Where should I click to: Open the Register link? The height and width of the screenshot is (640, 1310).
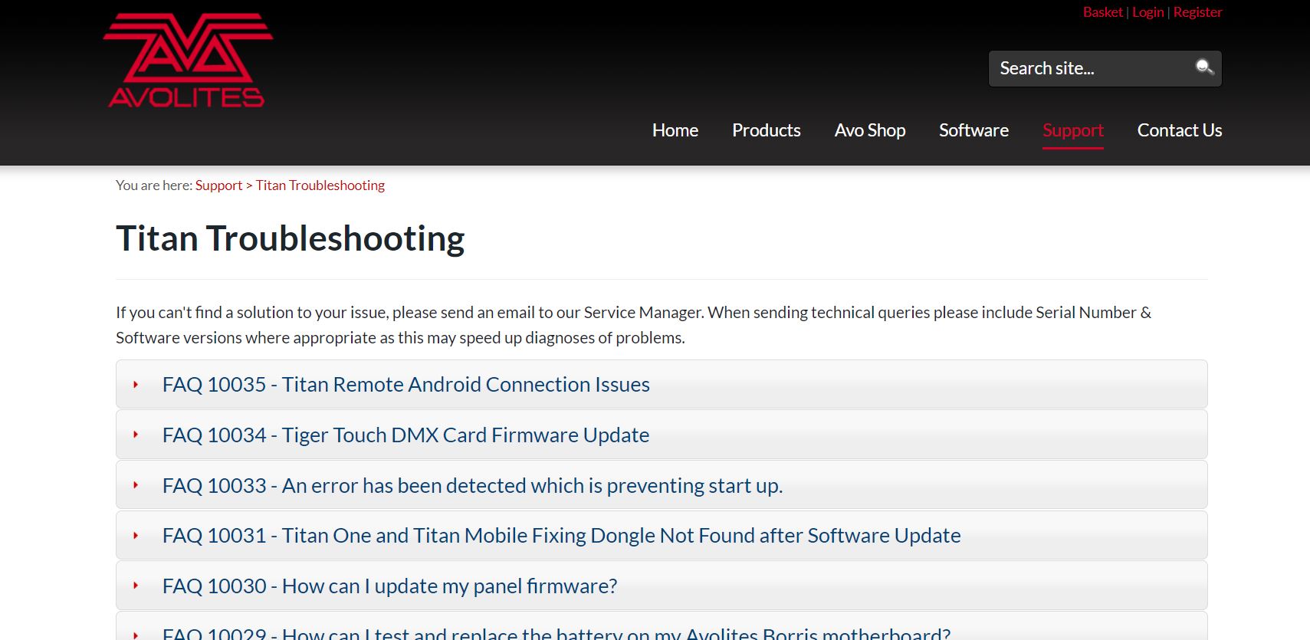[1197, 12]
